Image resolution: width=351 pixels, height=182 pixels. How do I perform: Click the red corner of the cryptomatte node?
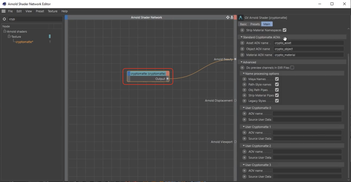click(168, 73)
